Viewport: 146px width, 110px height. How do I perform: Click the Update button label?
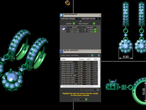[x=69, y=24]
